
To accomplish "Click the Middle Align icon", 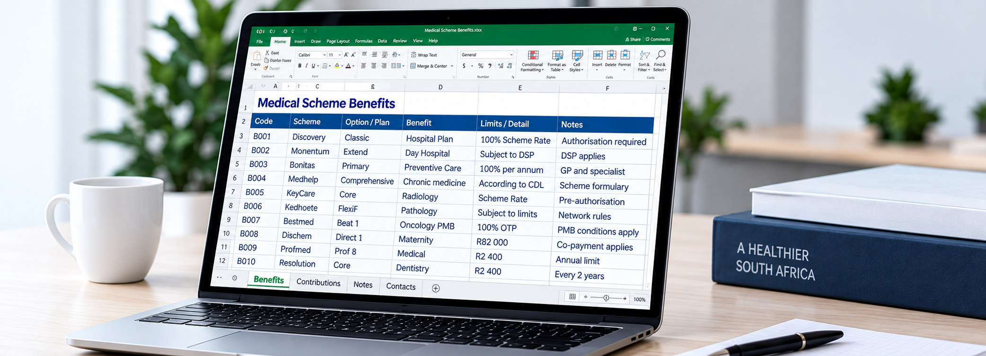I will (374, 55).
